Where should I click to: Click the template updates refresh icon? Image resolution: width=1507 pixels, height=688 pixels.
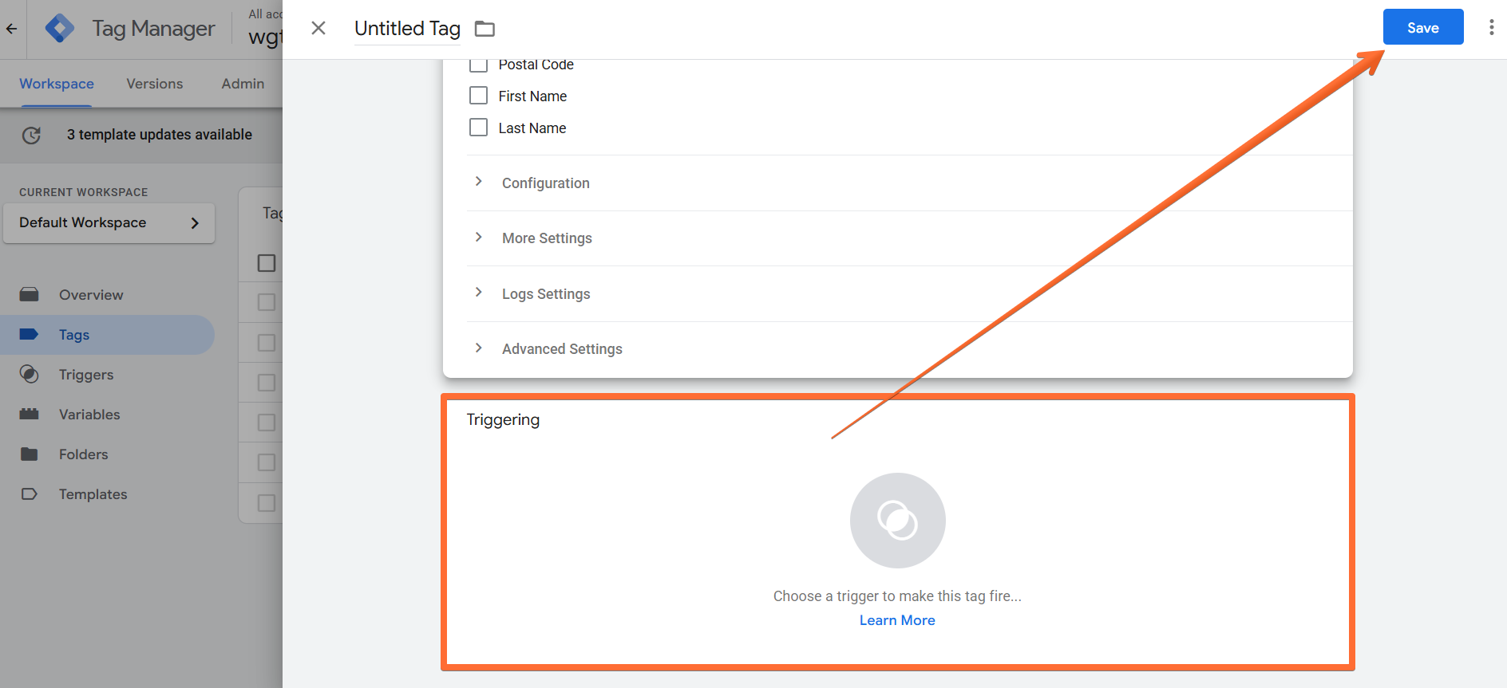point(31,136)
